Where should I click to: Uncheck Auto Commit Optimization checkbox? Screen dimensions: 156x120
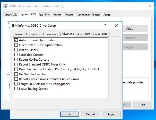(16, 40)
